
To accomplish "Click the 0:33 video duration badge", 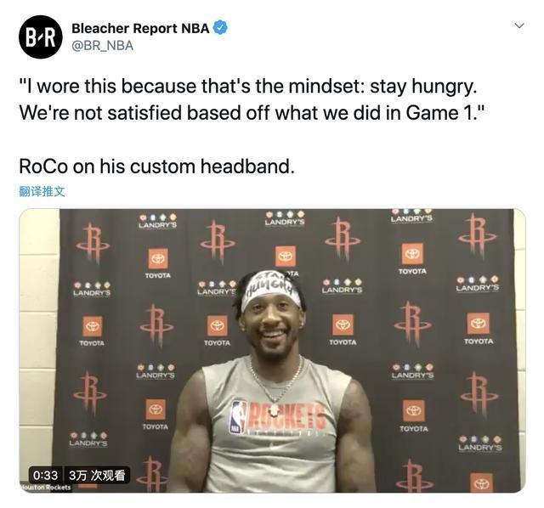I will point(45,475).
